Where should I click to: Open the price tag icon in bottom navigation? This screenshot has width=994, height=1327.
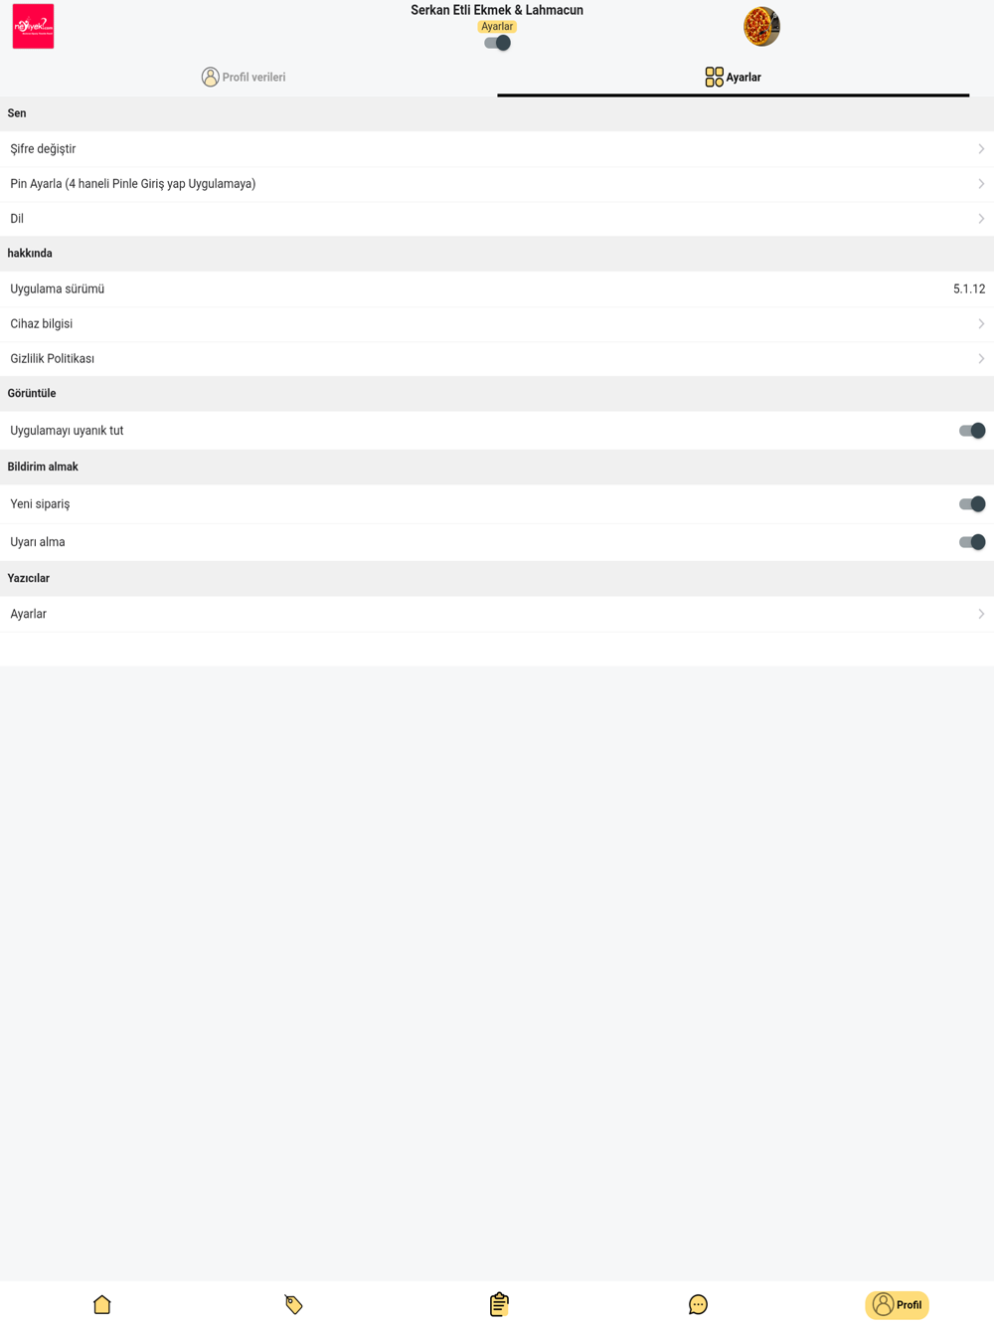(293, 1304)
